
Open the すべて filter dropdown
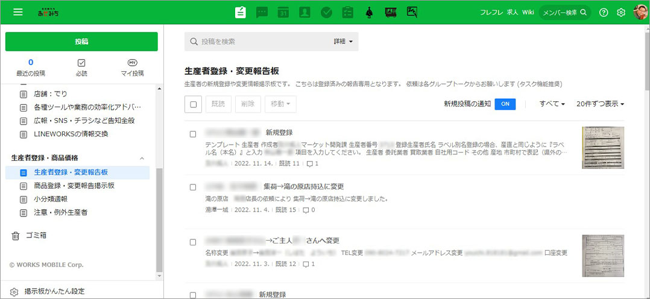click(x=552, y=104)
